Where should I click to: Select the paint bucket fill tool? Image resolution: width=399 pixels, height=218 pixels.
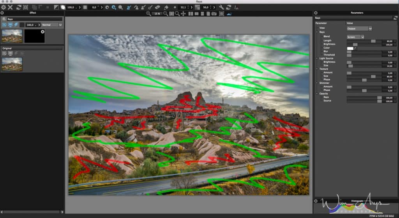click(x=166, y=7)
